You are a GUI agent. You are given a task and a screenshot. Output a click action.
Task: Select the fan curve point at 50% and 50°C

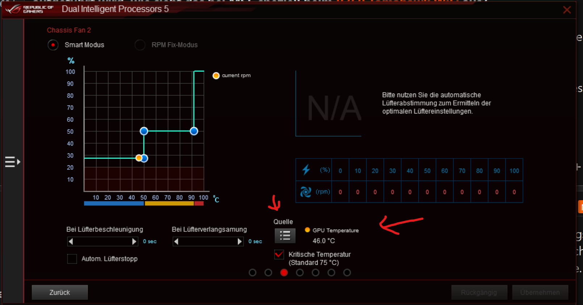coord(144,131)
